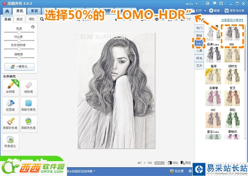Click the 保存与分享 button
Screen dimensions: 248x176
click(x=234, y=11)
